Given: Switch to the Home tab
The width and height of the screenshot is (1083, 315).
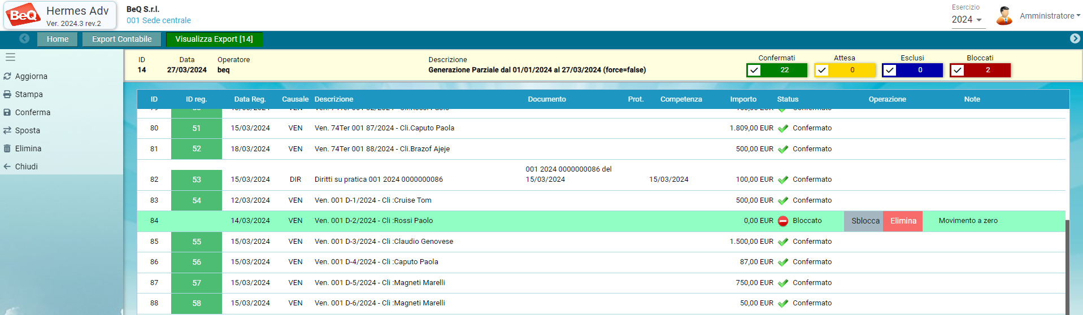Looking at the screenshot, I should pos(58,39).
